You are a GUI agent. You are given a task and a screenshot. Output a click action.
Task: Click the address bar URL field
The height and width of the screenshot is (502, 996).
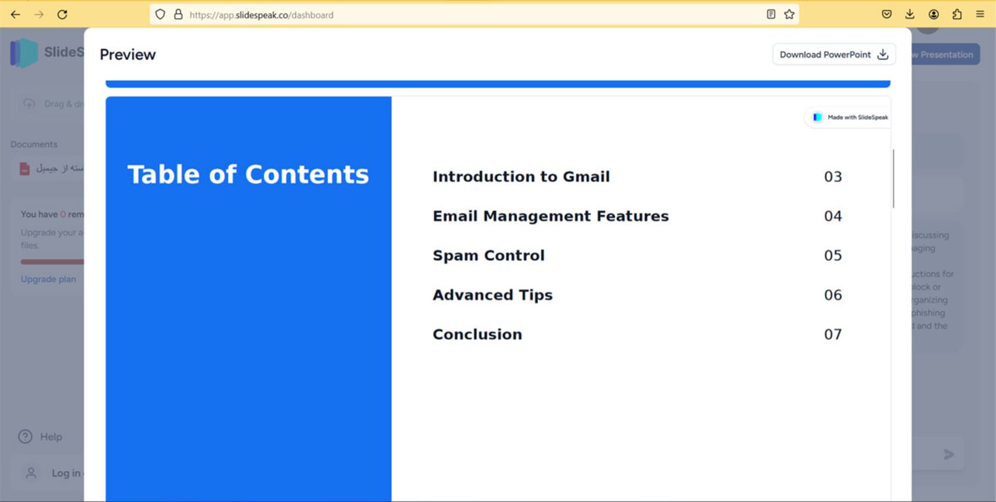click(474, 15)
